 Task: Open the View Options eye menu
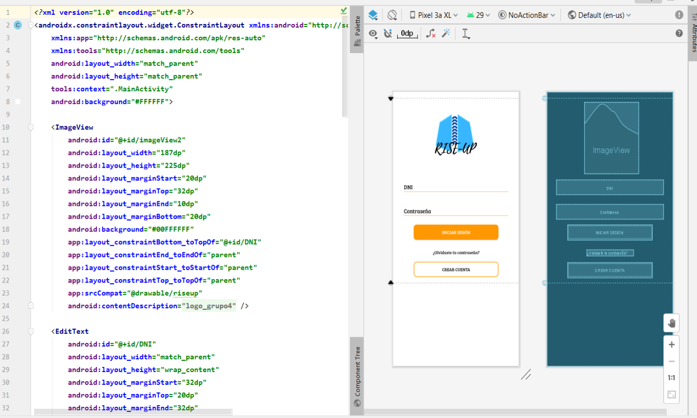(374, 34)
